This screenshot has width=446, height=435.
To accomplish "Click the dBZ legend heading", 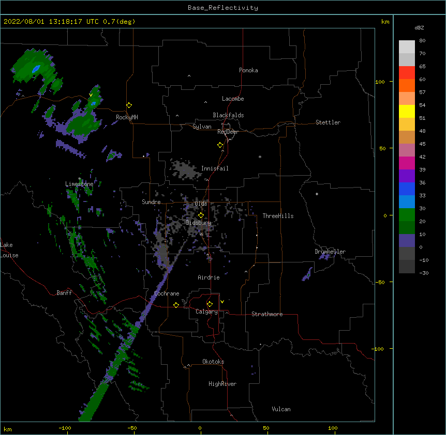I will [x=419, y=27].
